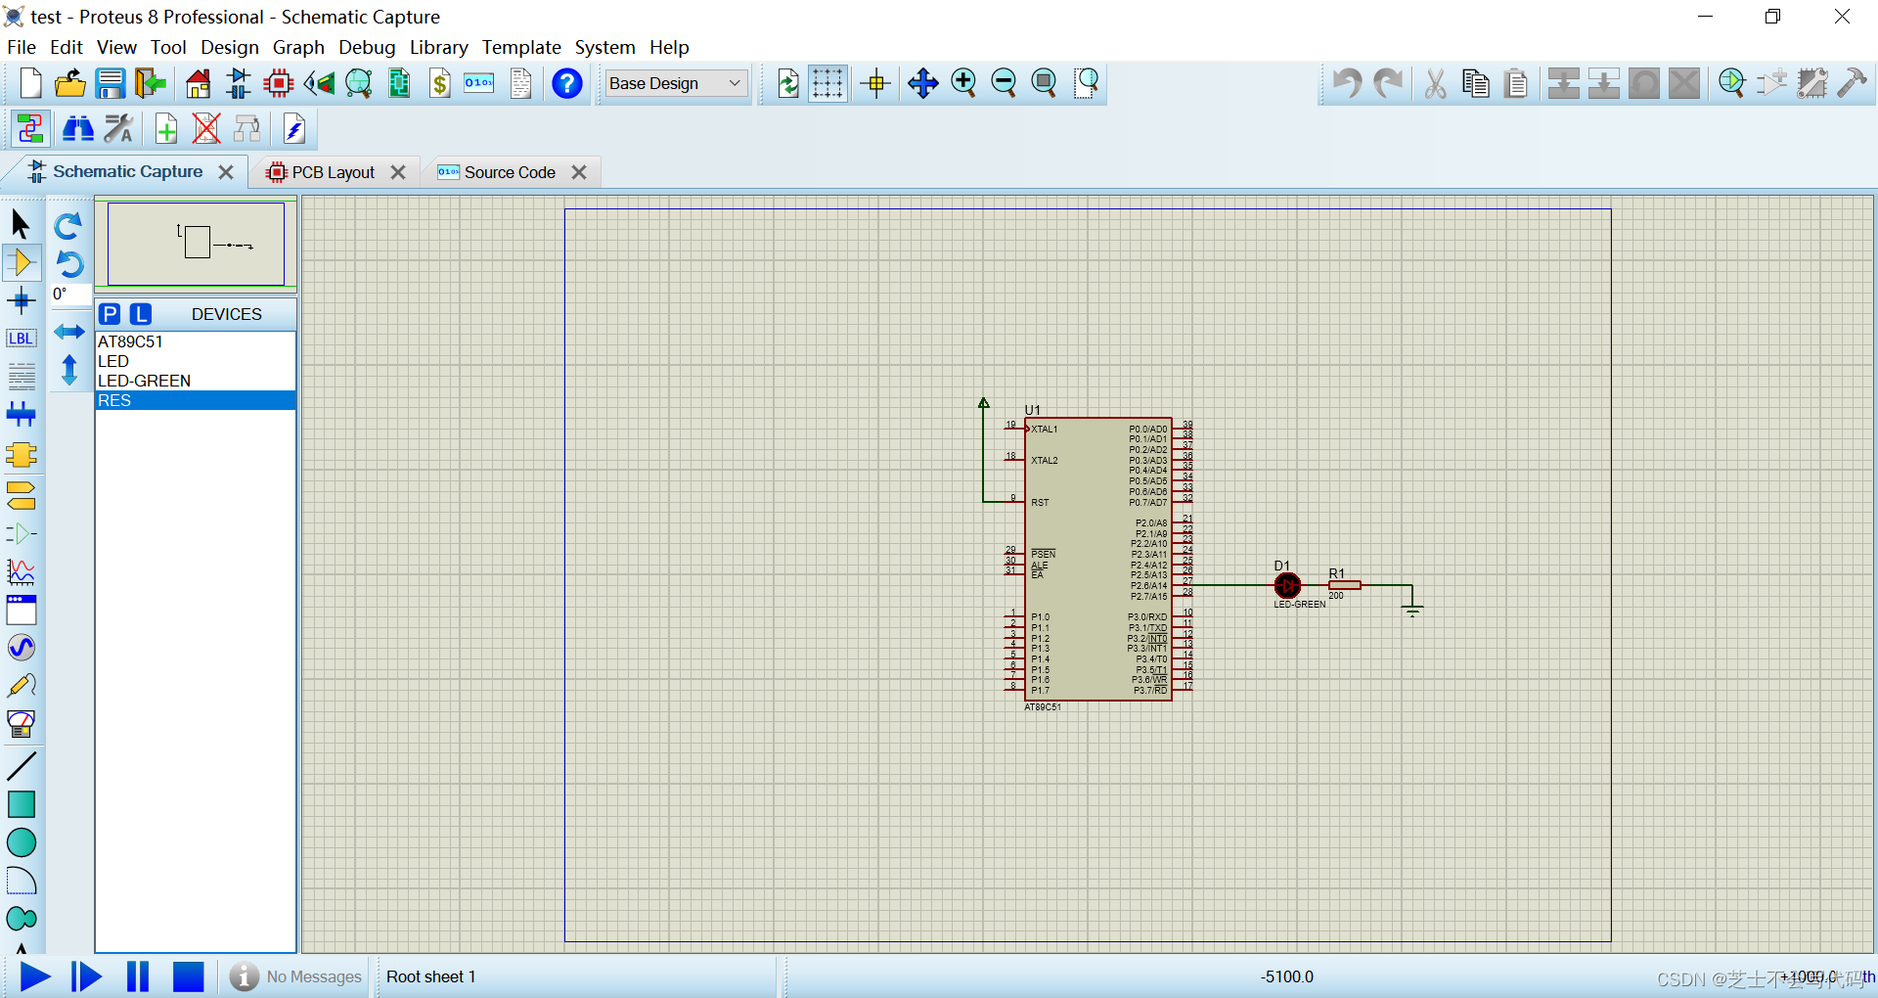Open a project with the folder icon
Screen dimensions: 1878x998
tap(69, 83)
